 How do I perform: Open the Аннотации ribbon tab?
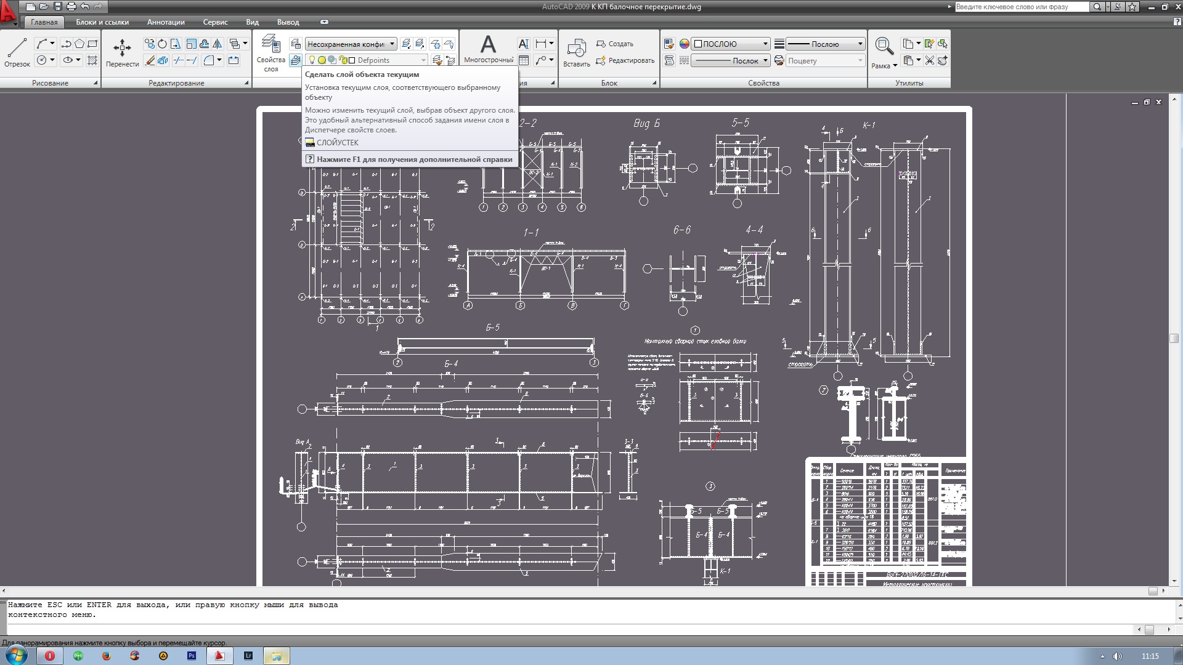(x=166, y=22)
